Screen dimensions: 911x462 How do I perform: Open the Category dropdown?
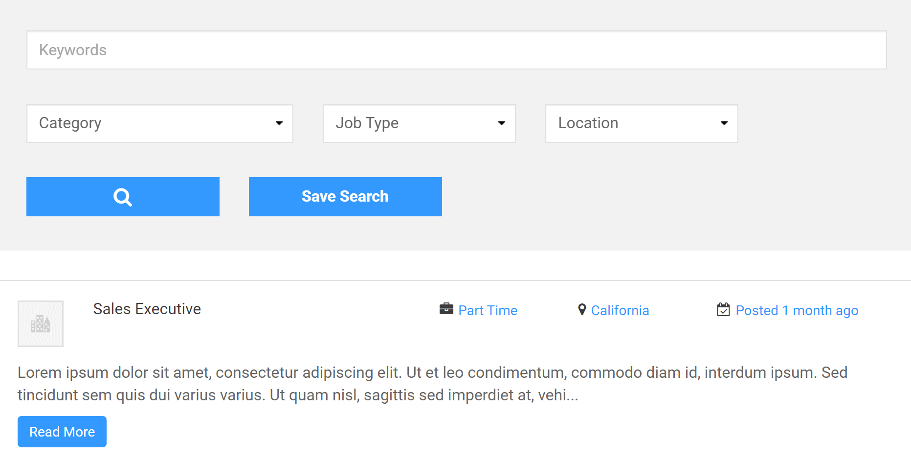(159, 123)
